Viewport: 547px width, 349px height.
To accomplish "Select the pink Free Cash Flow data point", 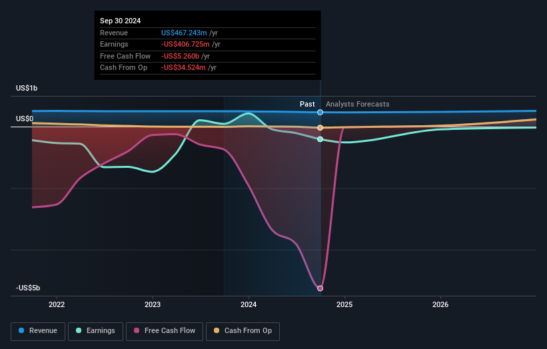I will pos(320,288).
